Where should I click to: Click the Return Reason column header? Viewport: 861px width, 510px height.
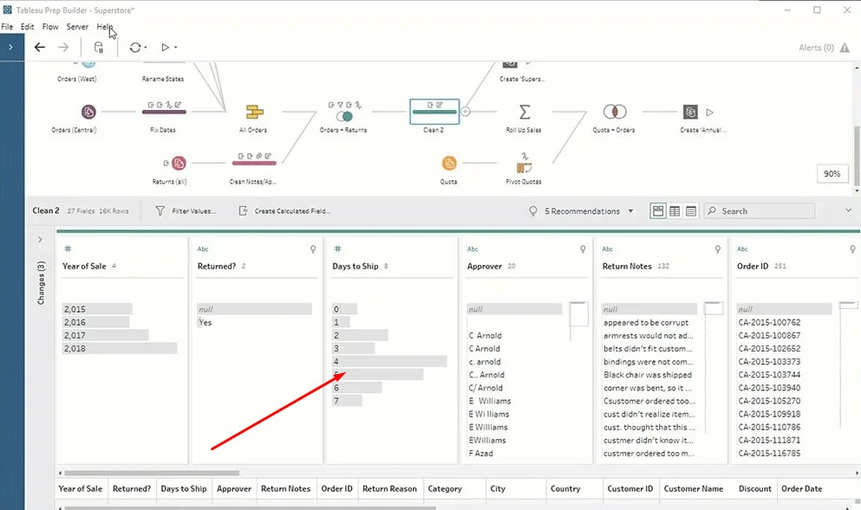[x=390, y=488]
